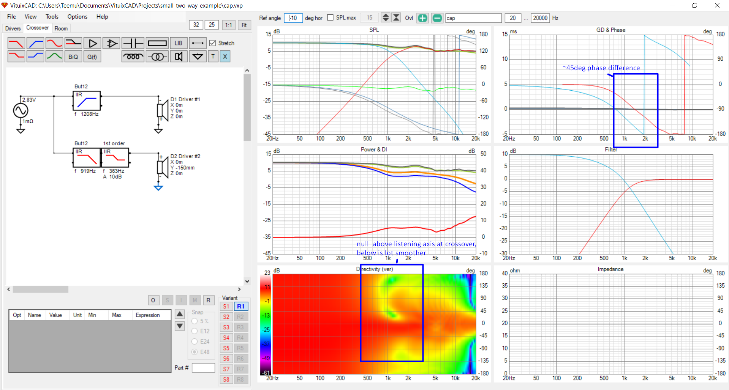
Task: Select the E24 snap radio button
Action: pyautogui.click(x=195, y=341)
